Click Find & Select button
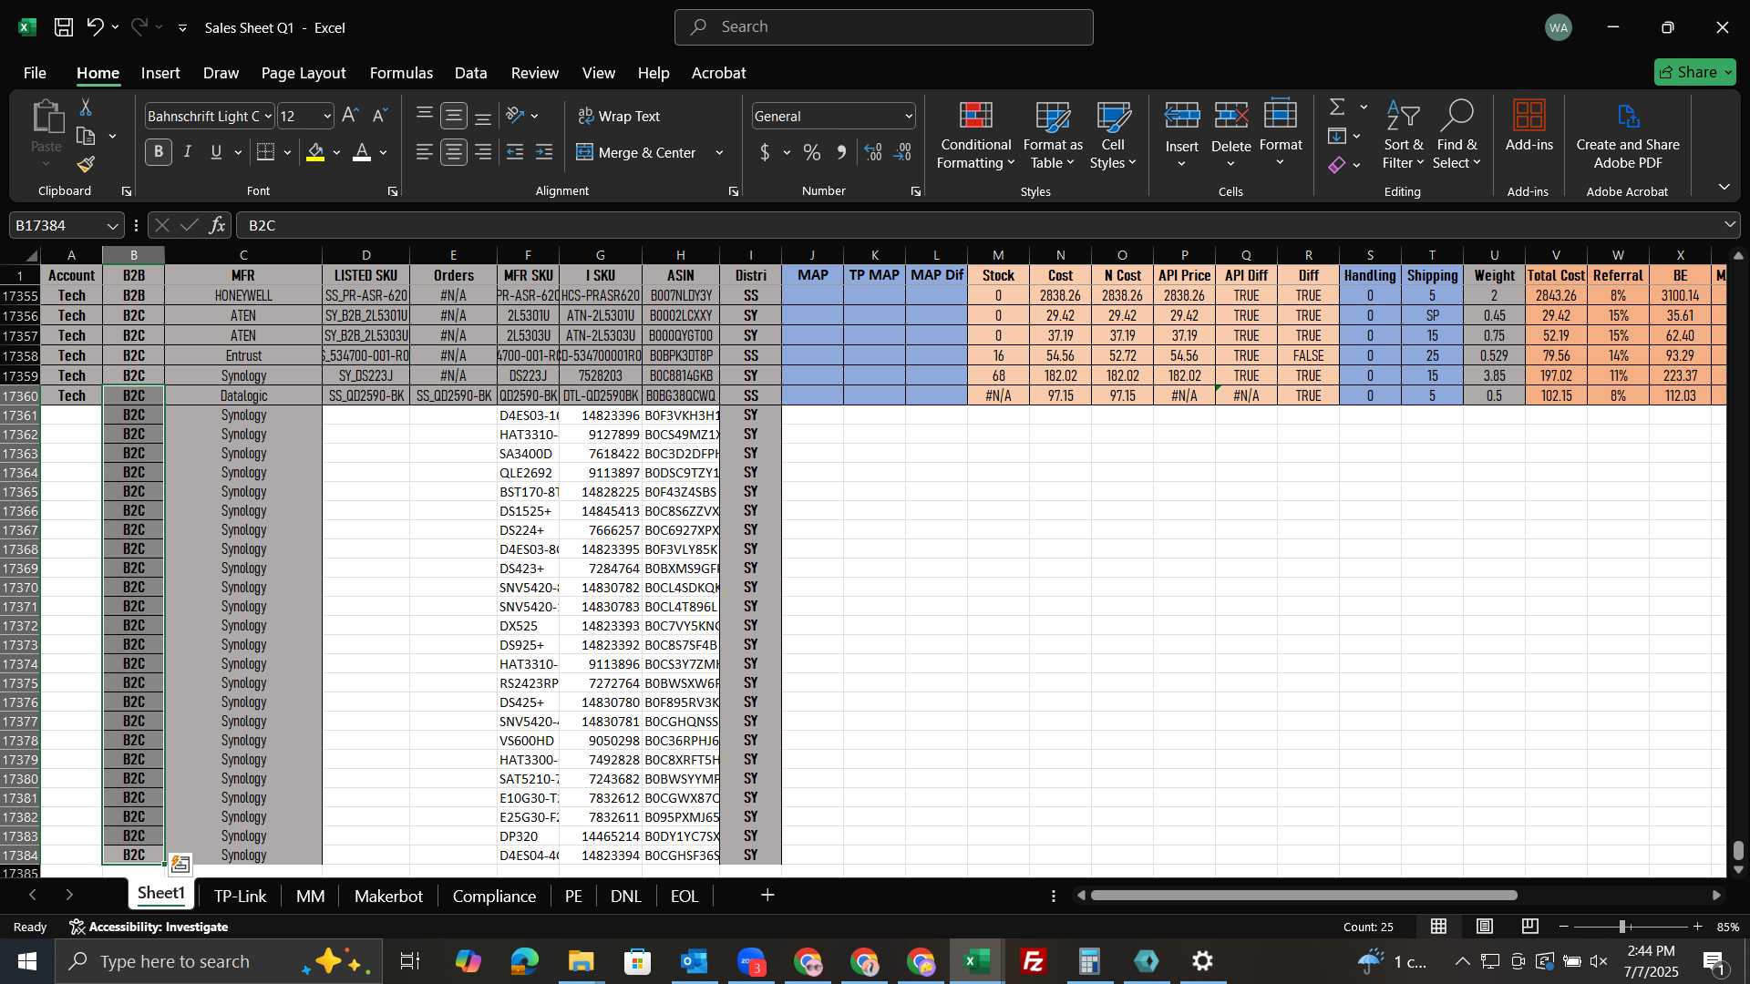Image resolution: width=1750 pixels, height=984 pixels. point(1457,135)
